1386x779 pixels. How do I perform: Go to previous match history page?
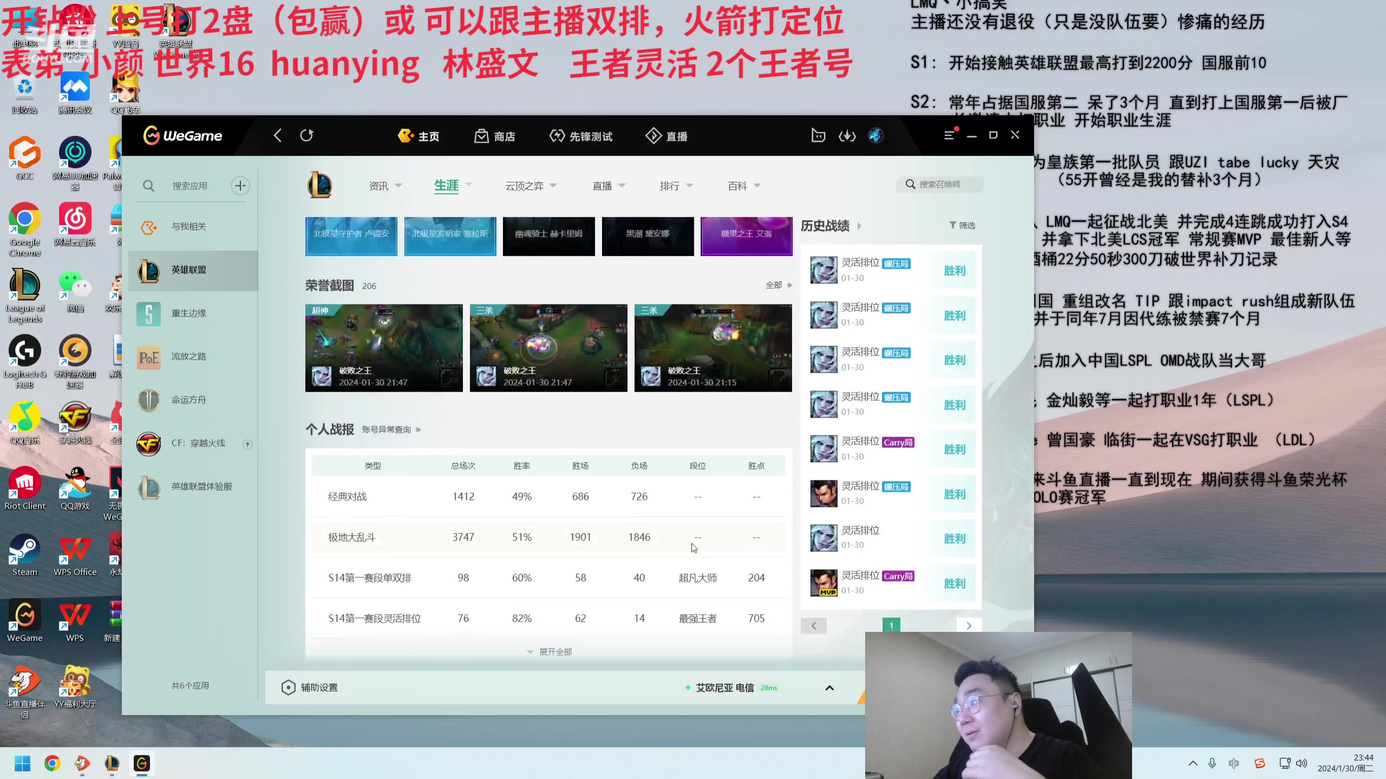pyautogui.click(x=814, y=626)
